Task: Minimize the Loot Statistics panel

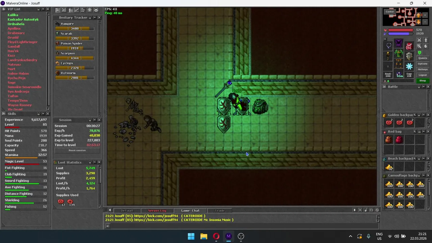Action: 94,162
